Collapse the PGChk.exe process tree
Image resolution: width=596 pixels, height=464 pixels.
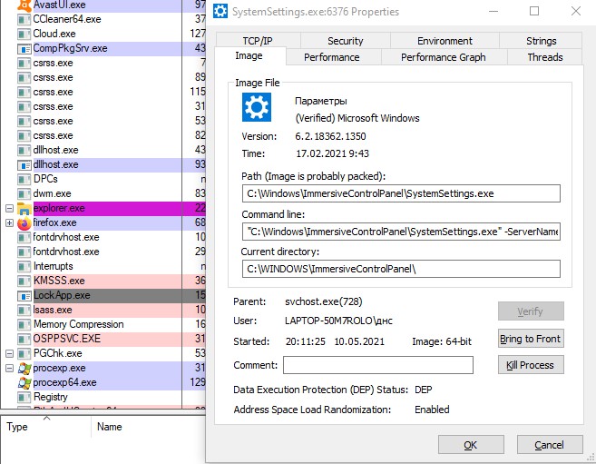click(x=9, y=354)
